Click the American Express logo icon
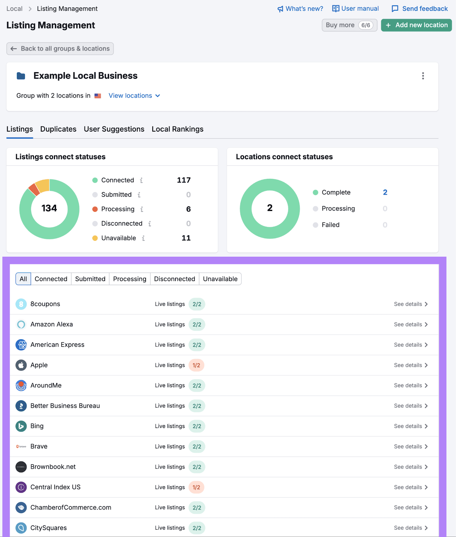 pos(21,345)
